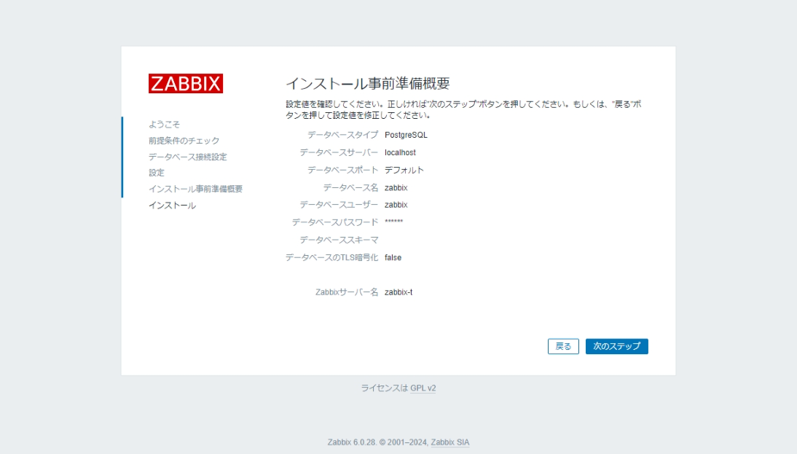
Task: Click the Zabbixサーバー名 label
Action: (x=347, y=292)
